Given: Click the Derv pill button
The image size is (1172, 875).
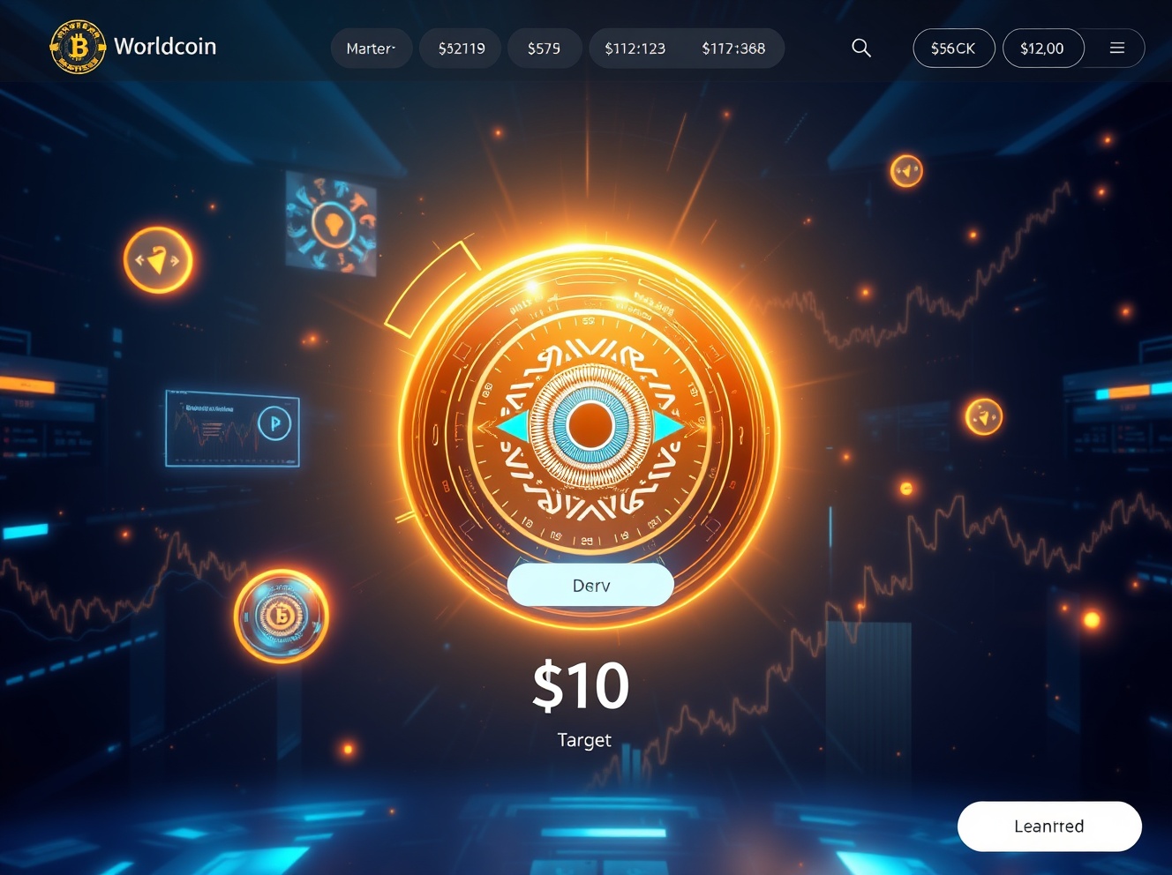Looking at the screenshot, I should 590,585.
